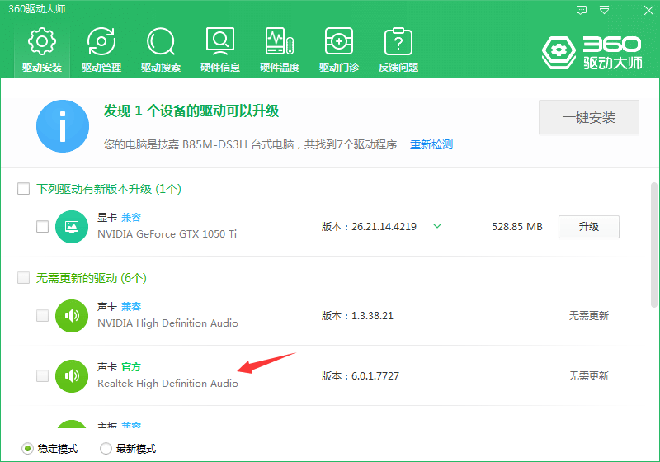The height and width of the screenshot is (462, 660).
Task: Open the 驱动安装 gear tab
Action: (42, 49)
